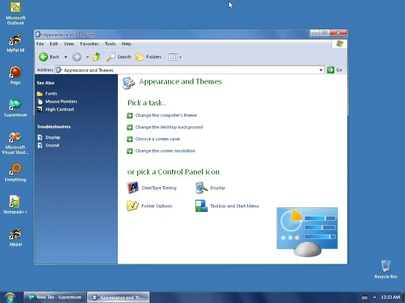Open Fonts under See Also
The image size is (405, 303).
(51, 94)
